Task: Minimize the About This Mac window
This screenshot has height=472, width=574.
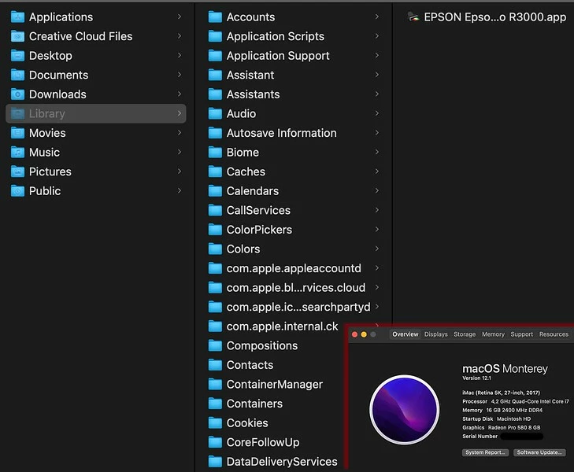Action: pyautogui.click(x=364, y=334)
